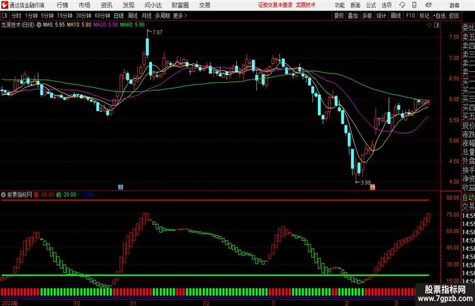
Task: Open the mobile phone icon
Action: click(414, 5)
